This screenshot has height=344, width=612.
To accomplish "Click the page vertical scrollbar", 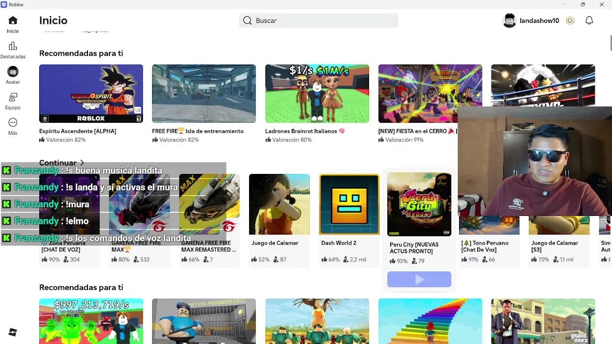I will pos(611,43).
